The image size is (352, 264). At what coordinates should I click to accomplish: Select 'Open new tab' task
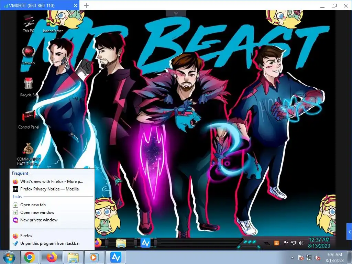[x=52, y=205]
